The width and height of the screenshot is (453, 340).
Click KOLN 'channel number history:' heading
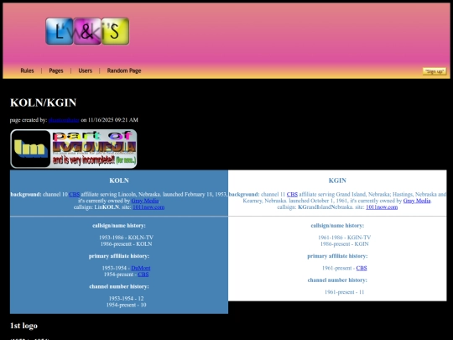click(119, 286)
